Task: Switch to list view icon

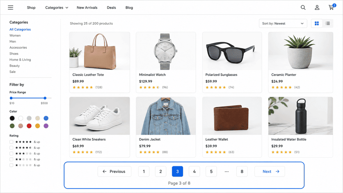Action: coord(328,23)
